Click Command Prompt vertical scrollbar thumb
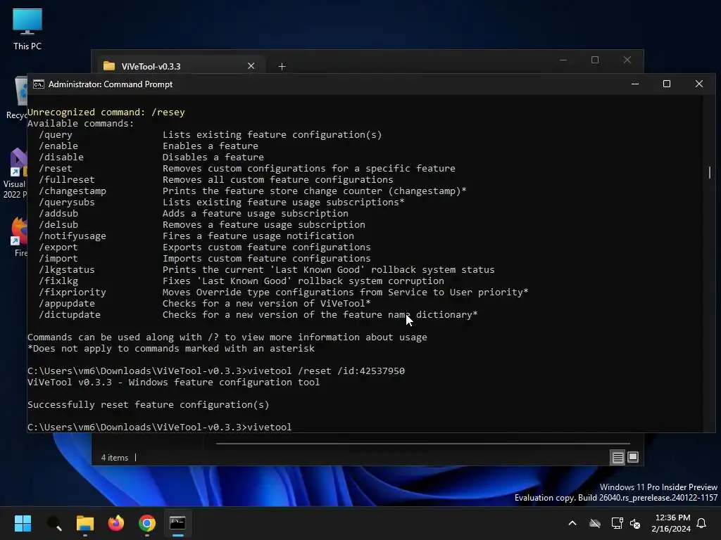Image resolution: width=721 pixels, height=540 pixels. pyautogui.click(x=710, y=173)
